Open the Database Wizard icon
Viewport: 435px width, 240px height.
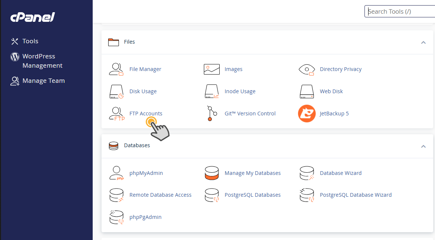pyautogui.click(x=307, y=173)
